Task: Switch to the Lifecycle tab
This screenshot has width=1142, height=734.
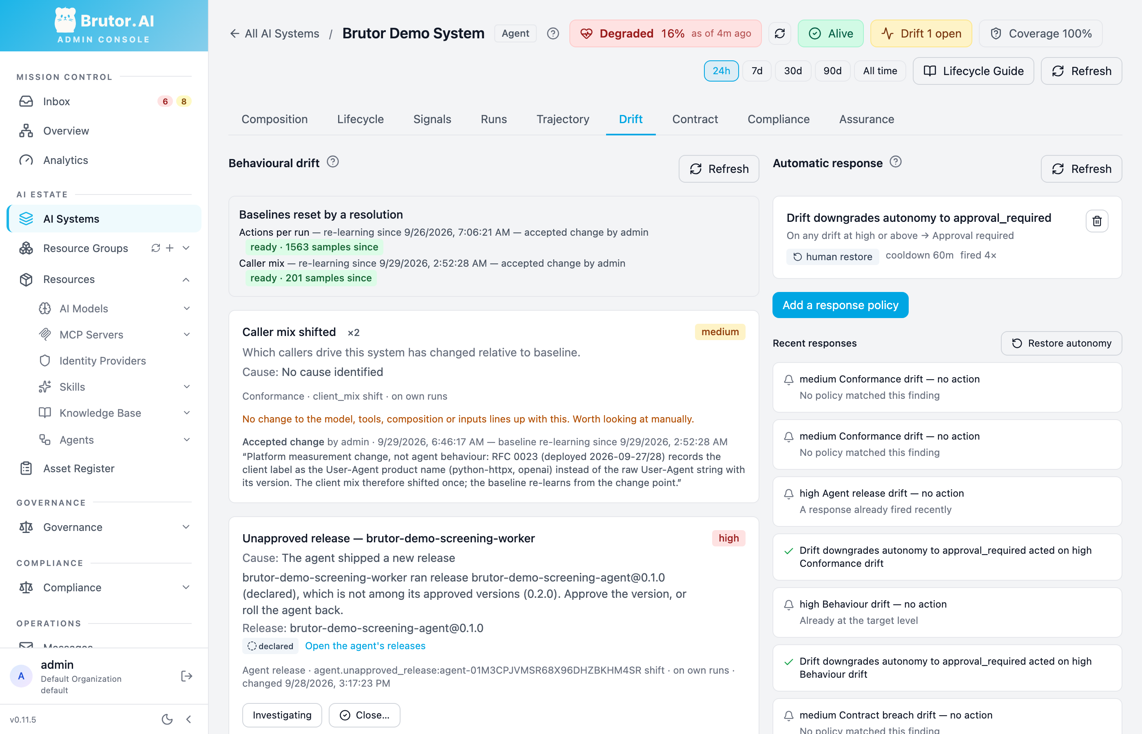Action: point(360,119)
